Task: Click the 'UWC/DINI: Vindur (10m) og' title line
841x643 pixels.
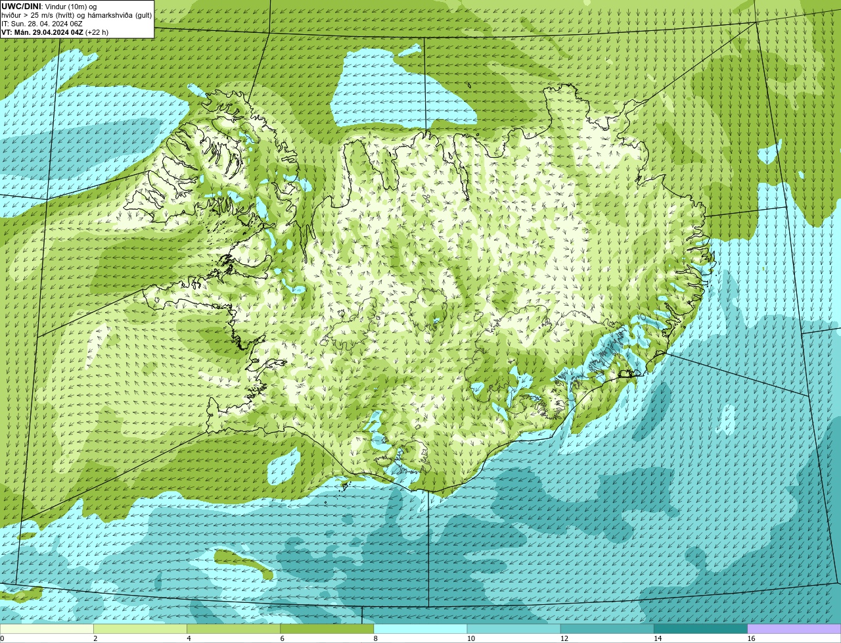Action: tap(49, 7)
